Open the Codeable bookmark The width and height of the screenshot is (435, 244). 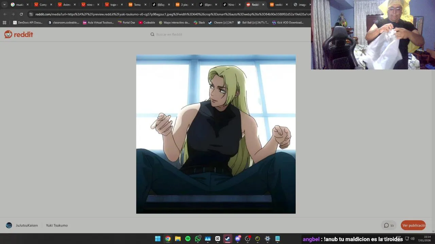[147, 23]
